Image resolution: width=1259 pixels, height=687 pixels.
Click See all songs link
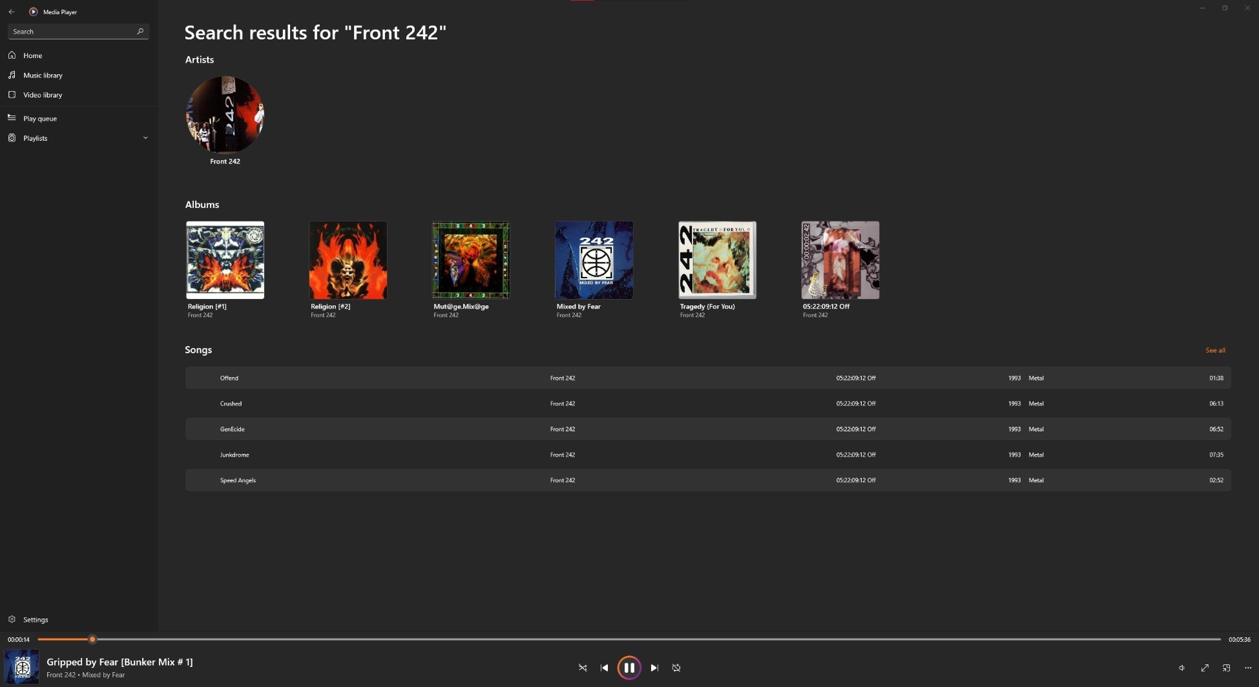[1215, 350]
